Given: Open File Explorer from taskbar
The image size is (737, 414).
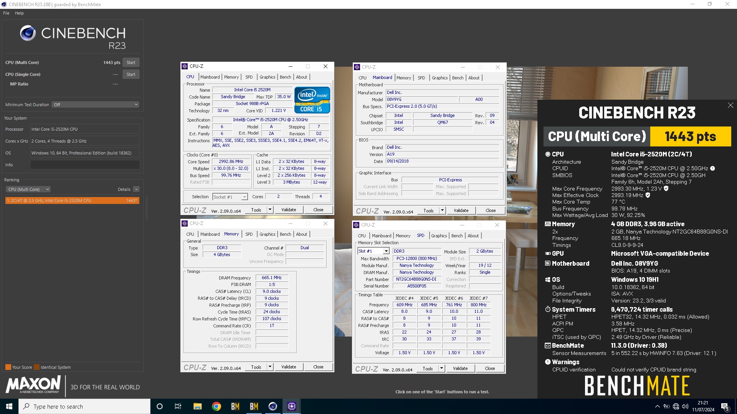Looking at the screenshot, I should (197, 406).
